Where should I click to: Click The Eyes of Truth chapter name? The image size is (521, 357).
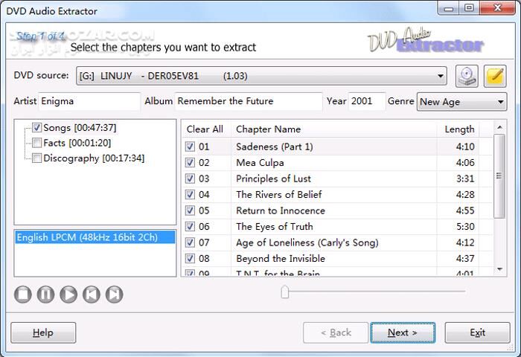[275, 227]
